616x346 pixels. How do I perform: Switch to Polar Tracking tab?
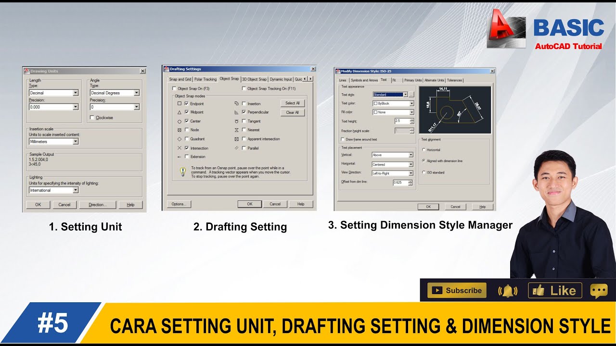[205, 79]
